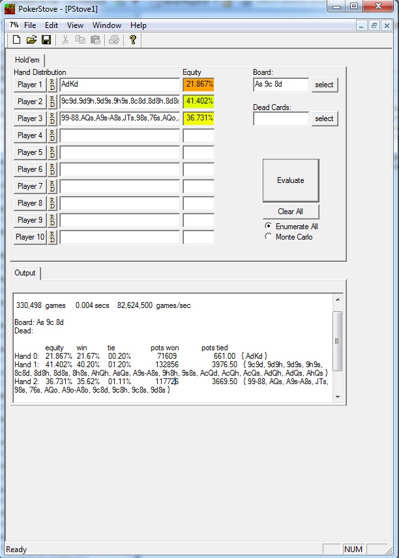The height and width of the screenshot is (558, 399).
Task: Save using the floppy disk icon
Action: (46, 40)
